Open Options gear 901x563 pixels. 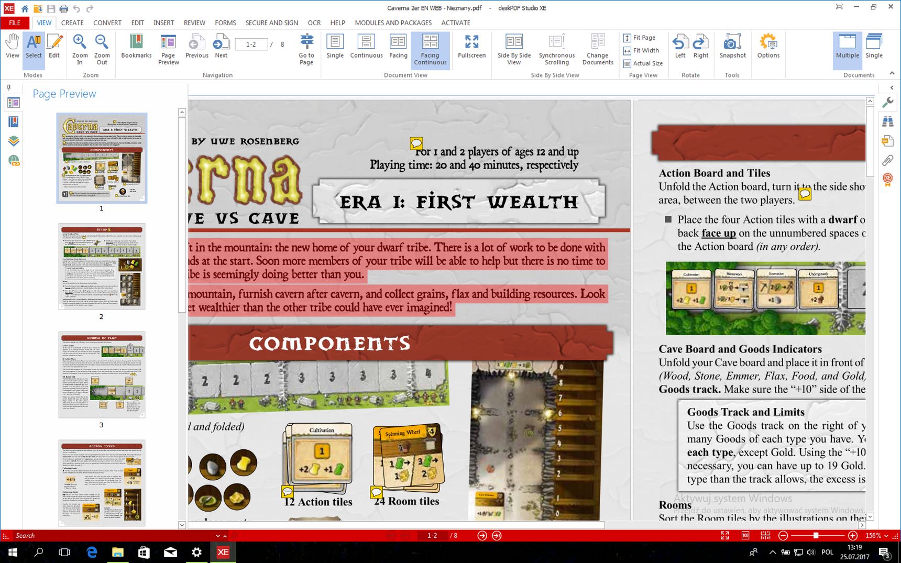[x=768, y=46]
